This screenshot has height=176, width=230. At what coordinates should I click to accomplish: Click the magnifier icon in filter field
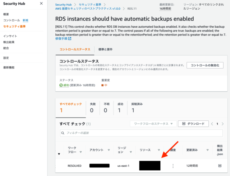point(63,133)
